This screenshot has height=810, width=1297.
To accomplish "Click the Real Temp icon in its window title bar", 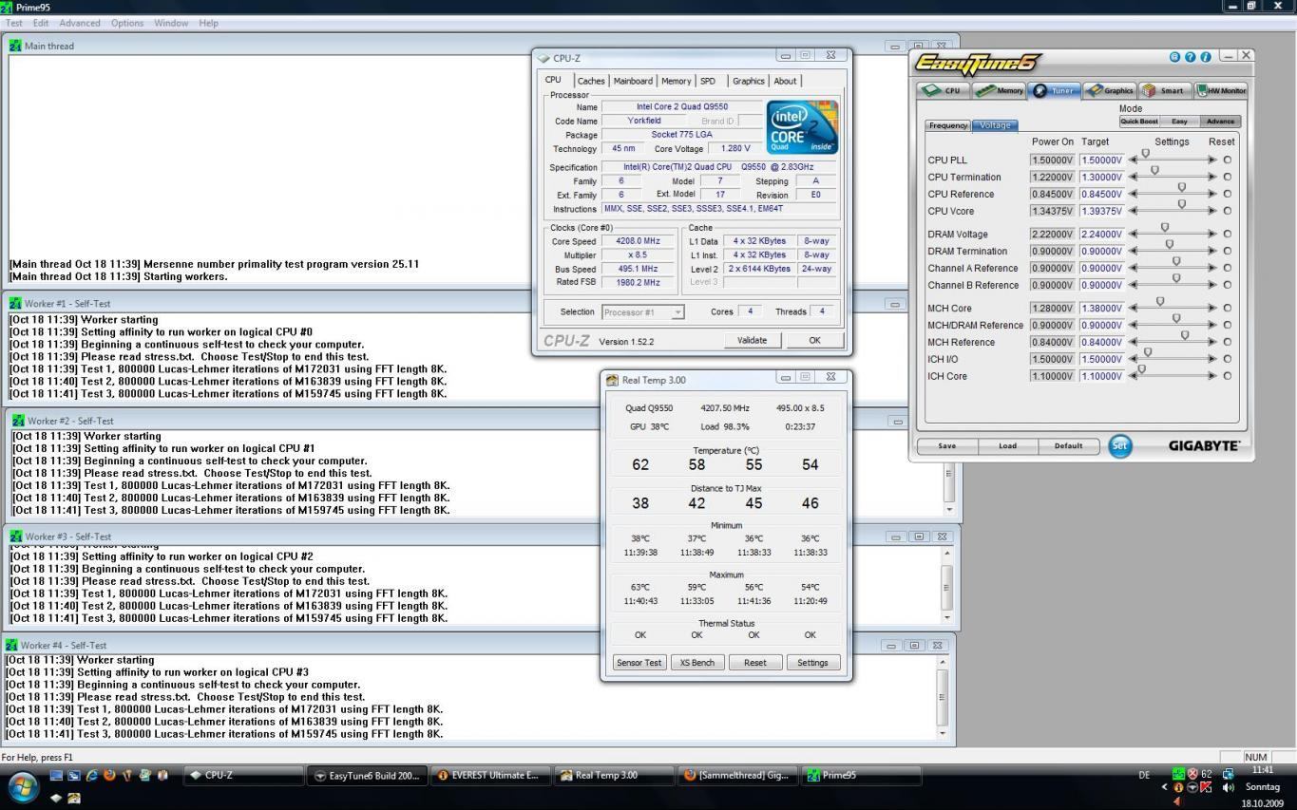I will 612,379.
